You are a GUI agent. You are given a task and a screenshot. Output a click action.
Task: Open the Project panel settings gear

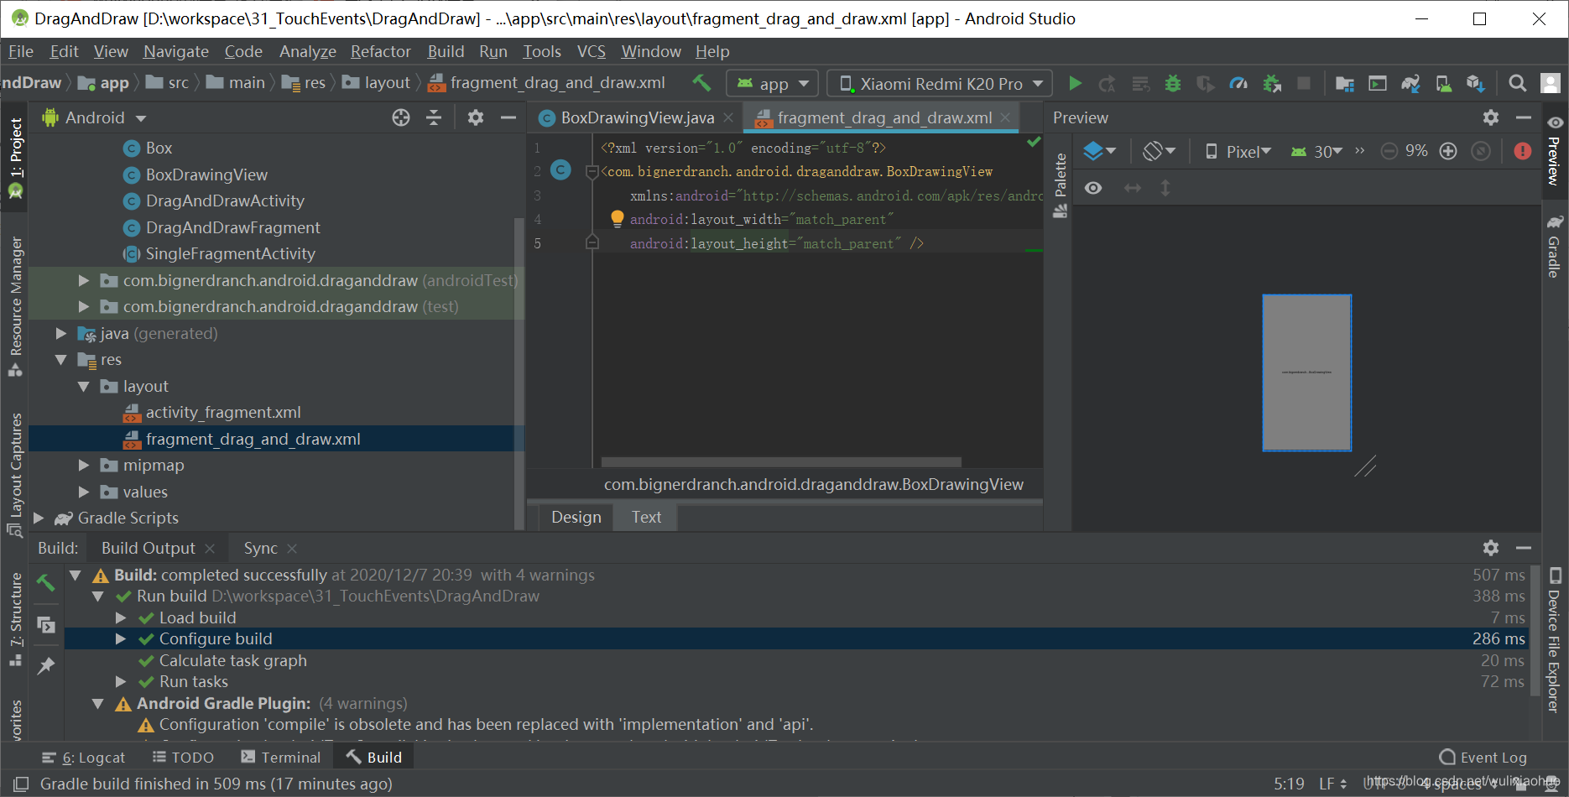click(476, 117)
